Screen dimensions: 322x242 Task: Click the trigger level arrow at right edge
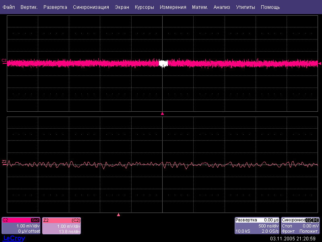(x=320, y=63)
